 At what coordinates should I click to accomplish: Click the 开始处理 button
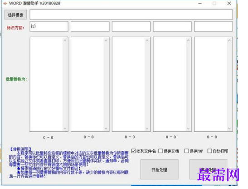(x=160, y=169)
